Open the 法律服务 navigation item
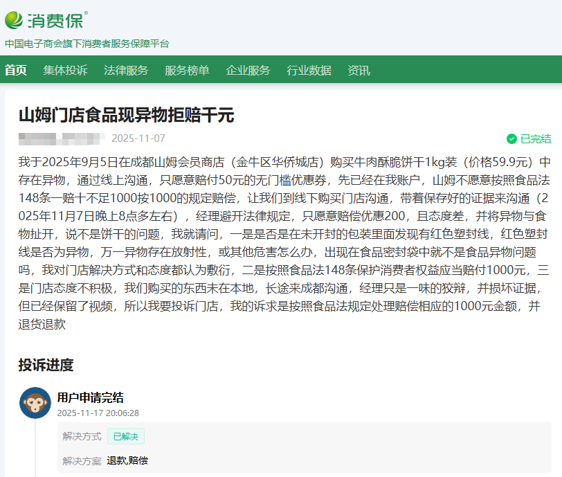 (x=126, y=71)
